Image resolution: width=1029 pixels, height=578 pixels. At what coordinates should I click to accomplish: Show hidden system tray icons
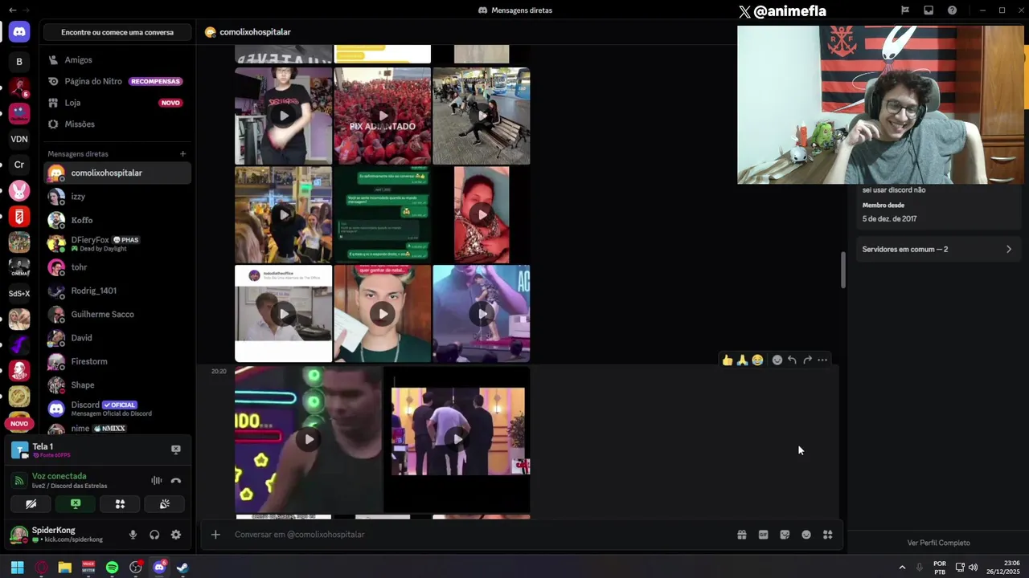902,568
